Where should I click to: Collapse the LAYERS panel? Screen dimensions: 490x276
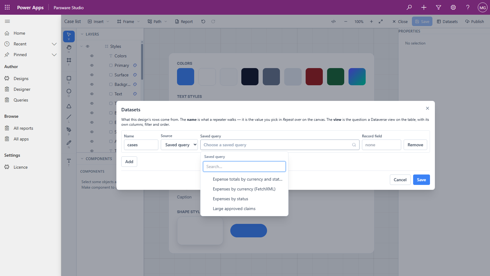[x=82, y=34]
